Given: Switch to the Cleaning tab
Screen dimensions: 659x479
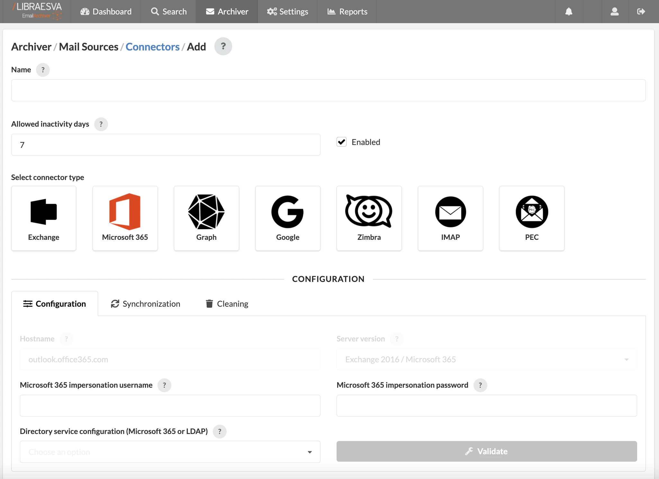Looking at the screenshot, I should tap(226, 303).
